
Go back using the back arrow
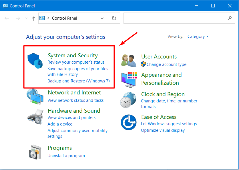pyautogui.click(x=7, y=19)
